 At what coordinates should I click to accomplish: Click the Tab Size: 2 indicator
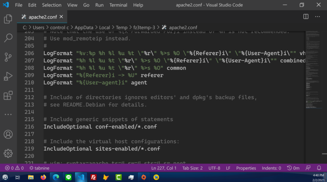(192, 168)
